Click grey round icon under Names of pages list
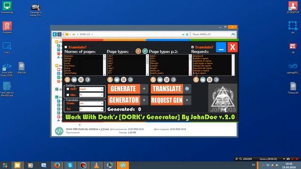 pos(88,79)
